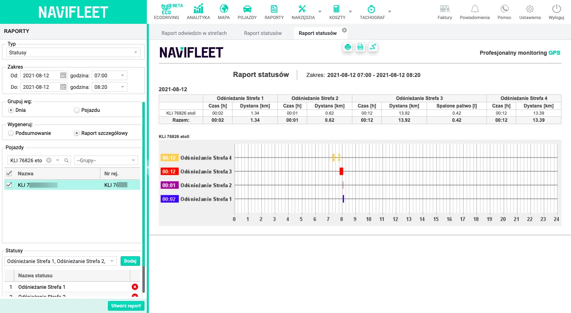Choose Raport szczegółowy option
This screenshot has height=313, width=571.
pyautogui.click(x=77, y=133)
